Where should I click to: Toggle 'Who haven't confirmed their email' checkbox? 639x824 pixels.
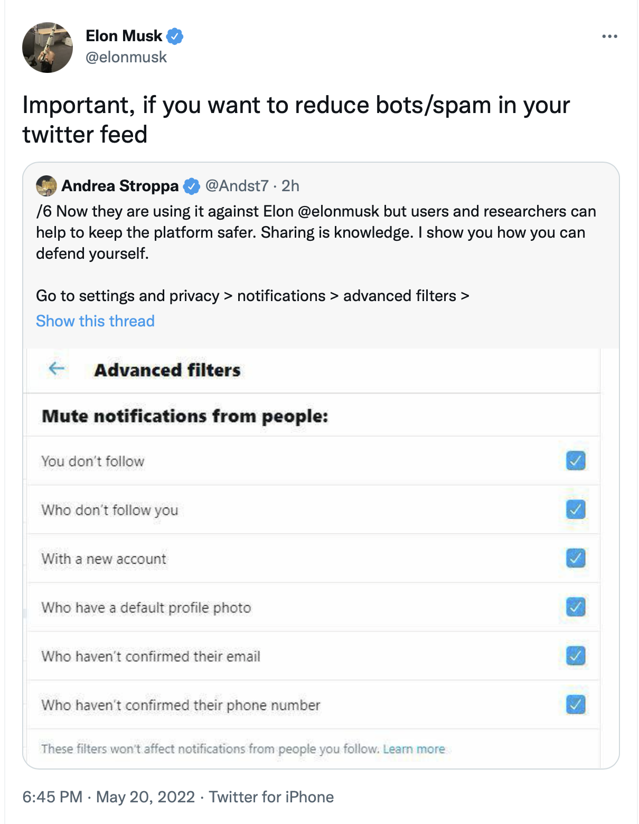click(x=576, y=656)
